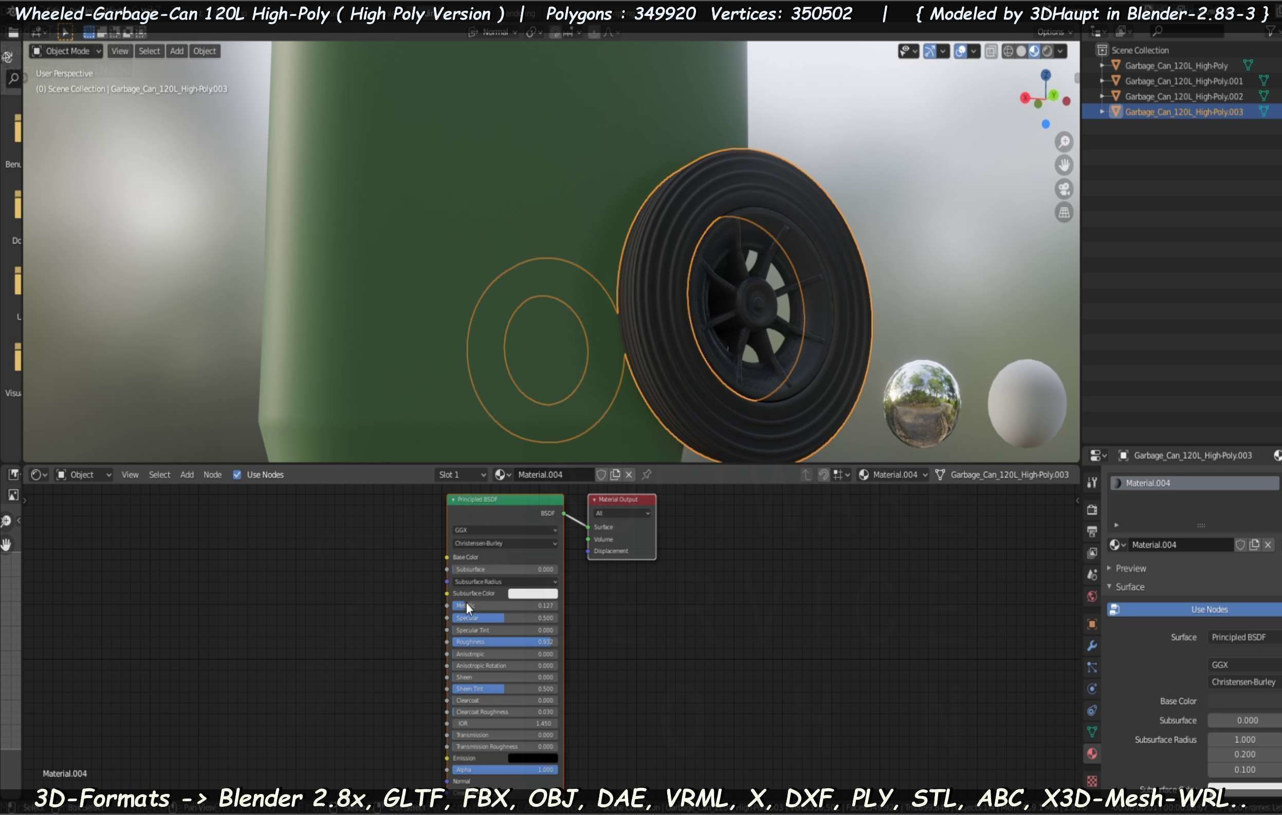
Task: Click the pan hand gizmo in viewport
Action: pyautogui.click(x=1064, y=165)
